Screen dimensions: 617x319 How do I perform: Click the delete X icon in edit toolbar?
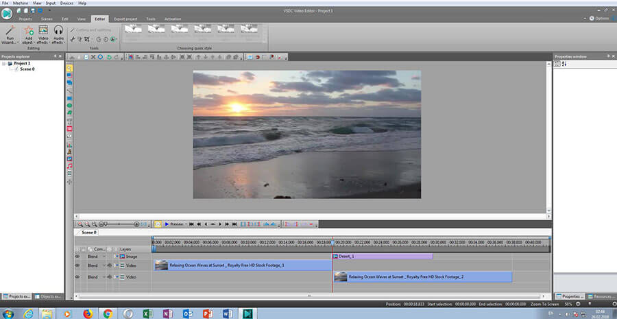coord(93,57)
